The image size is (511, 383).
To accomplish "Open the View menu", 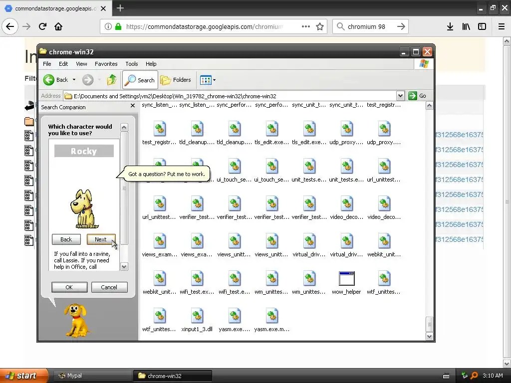I will [81, 64].
